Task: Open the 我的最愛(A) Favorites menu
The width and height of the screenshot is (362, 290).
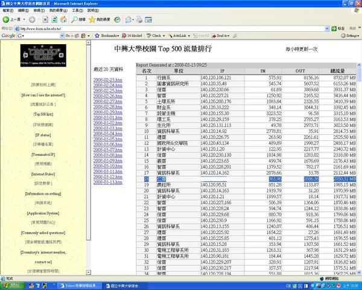Action: click(59, 11)
